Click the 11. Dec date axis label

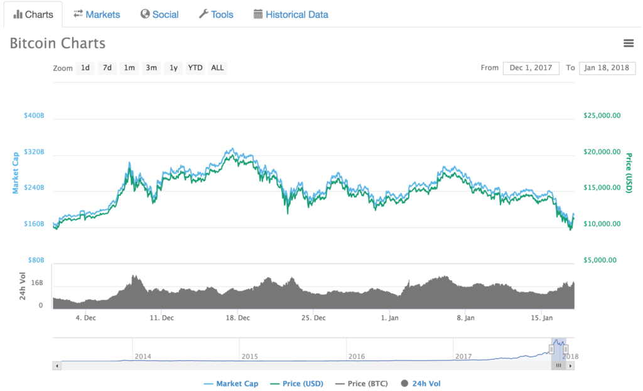(x=161, y=318)
